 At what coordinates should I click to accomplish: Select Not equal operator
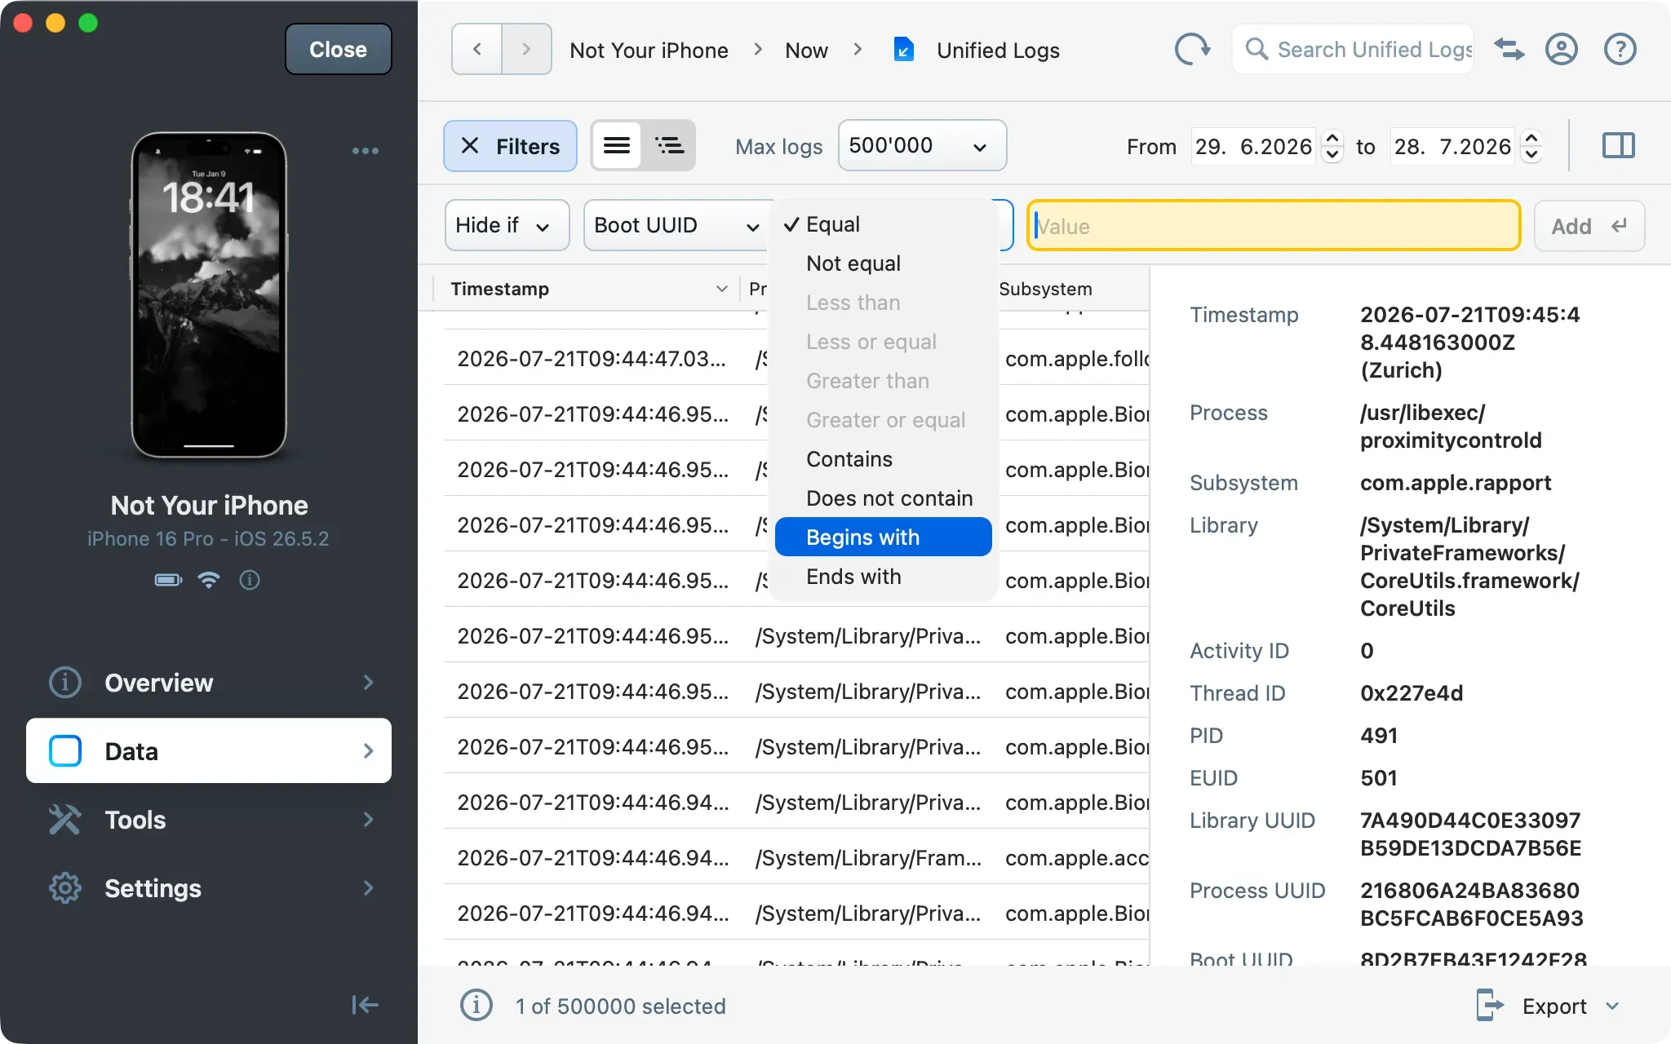[x=884, y=263]
